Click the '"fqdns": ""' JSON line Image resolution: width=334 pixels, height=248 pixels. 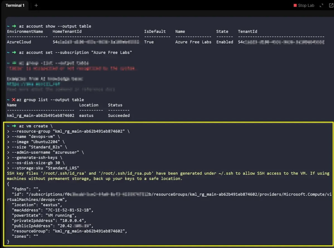[x=26, y=189]
